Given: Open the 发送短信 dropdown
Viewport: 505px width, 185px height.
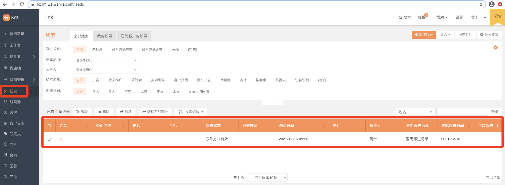Looking at the screenshot, I should (191, 112).
